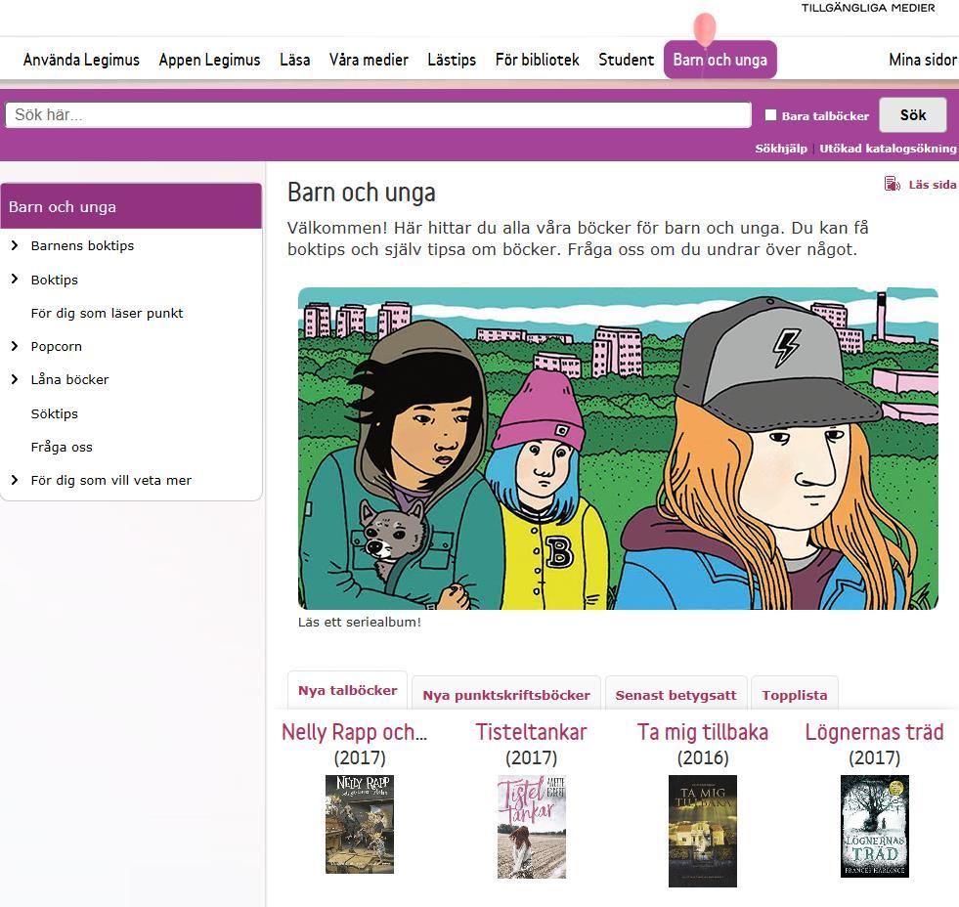Open the Tisteltankar book title
This screenshot has height=907, width=959.
coord(531,732)
